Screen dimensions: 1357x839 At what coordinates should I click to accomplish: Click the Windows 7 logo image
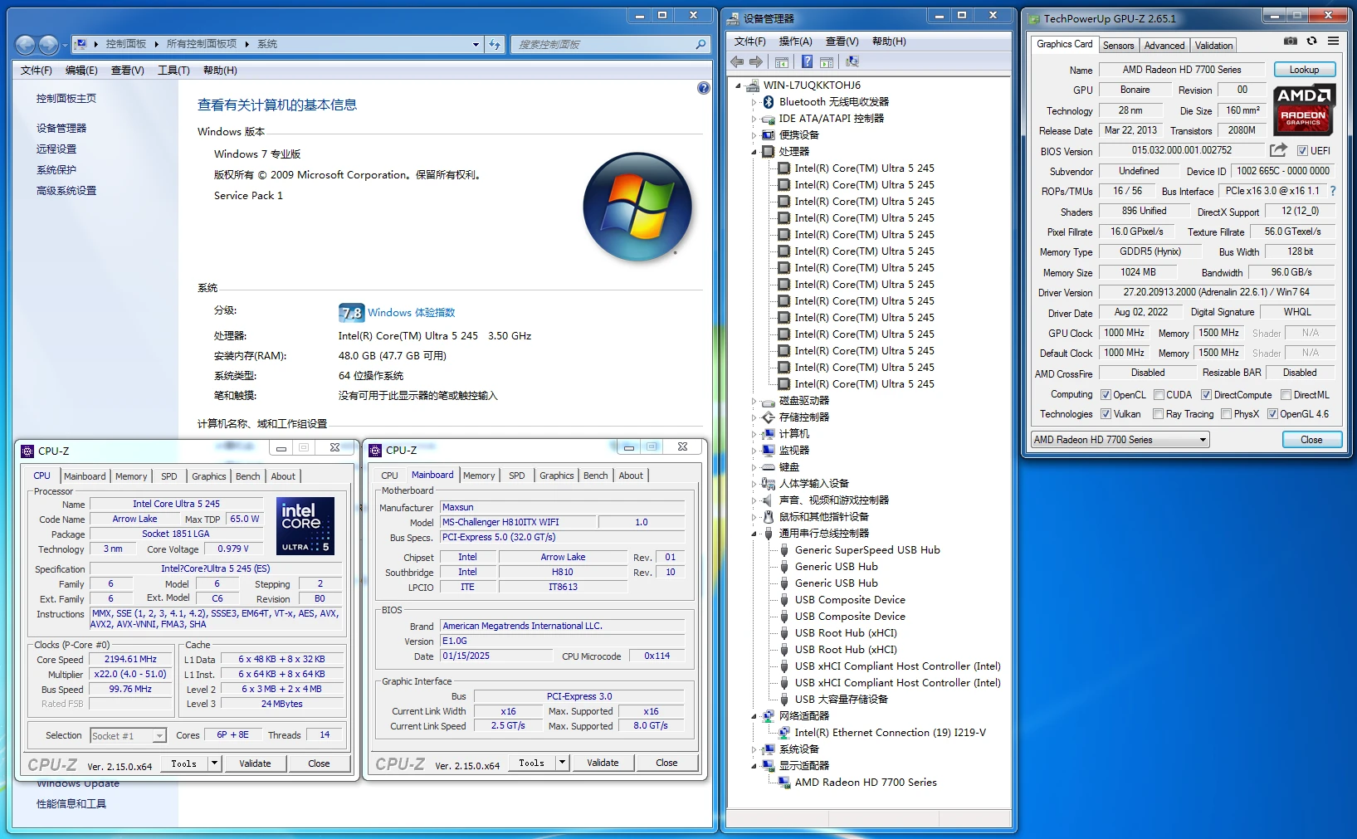[637, 207]
